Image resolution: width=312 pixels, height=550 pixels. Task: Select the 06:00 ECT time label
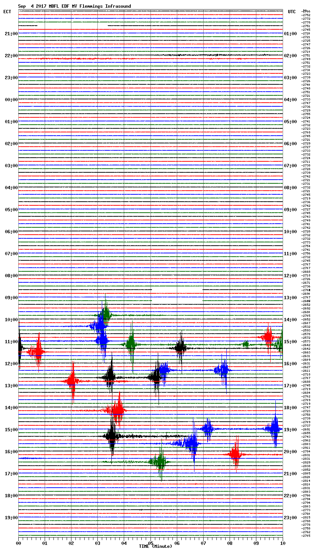tap(11, 232)
